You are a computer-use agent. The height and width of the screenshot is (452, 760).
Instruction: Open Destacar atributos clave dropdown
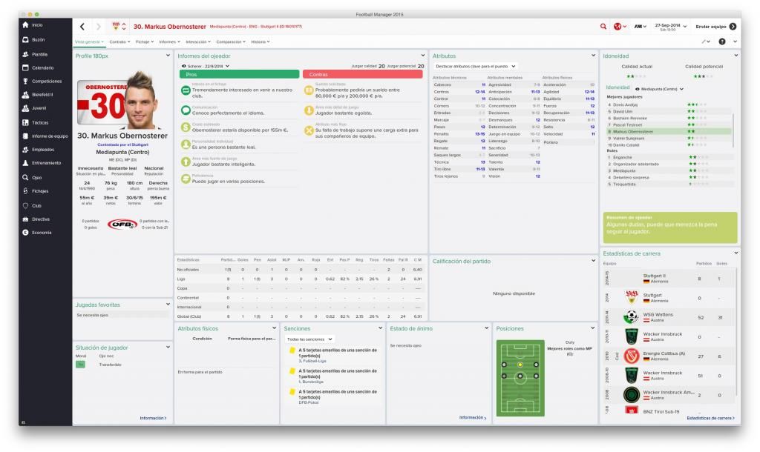point(475,66)
